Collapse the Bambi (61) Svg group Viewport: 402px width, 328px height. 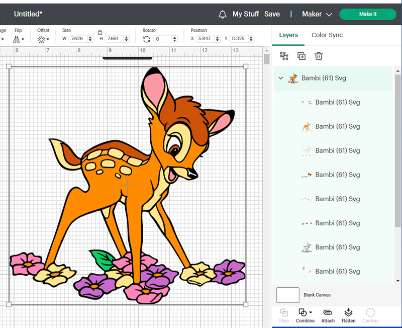pos(281,78)
